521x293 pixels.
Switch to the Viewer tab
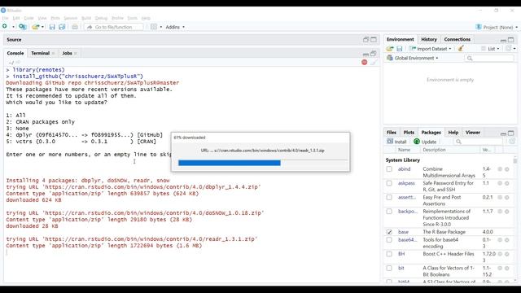tap(473, 132)
